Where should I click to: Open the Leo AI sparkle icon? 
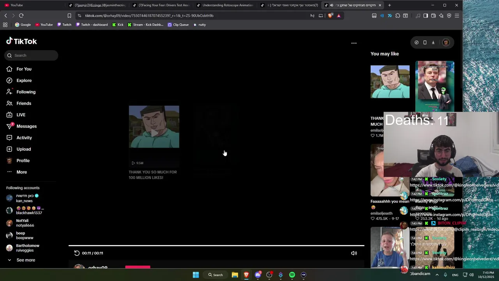(x=441, y=16)
